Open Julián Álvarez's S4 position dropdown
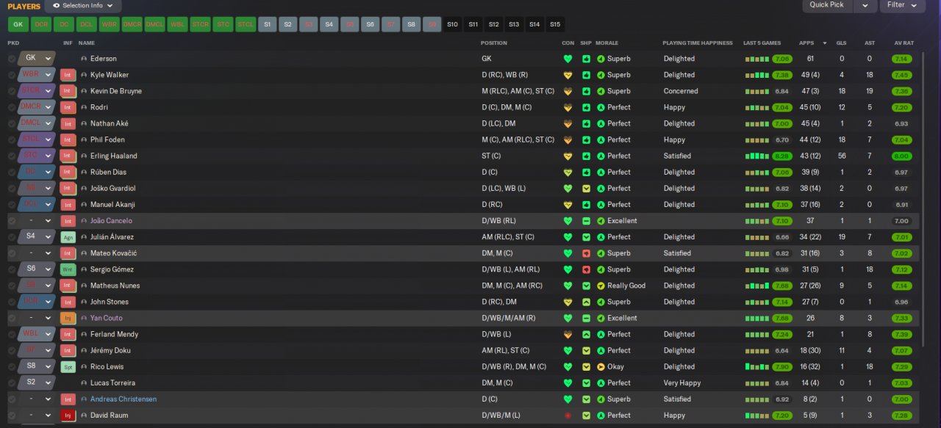Viewport: 941px width, 428px height. point(37,236)
